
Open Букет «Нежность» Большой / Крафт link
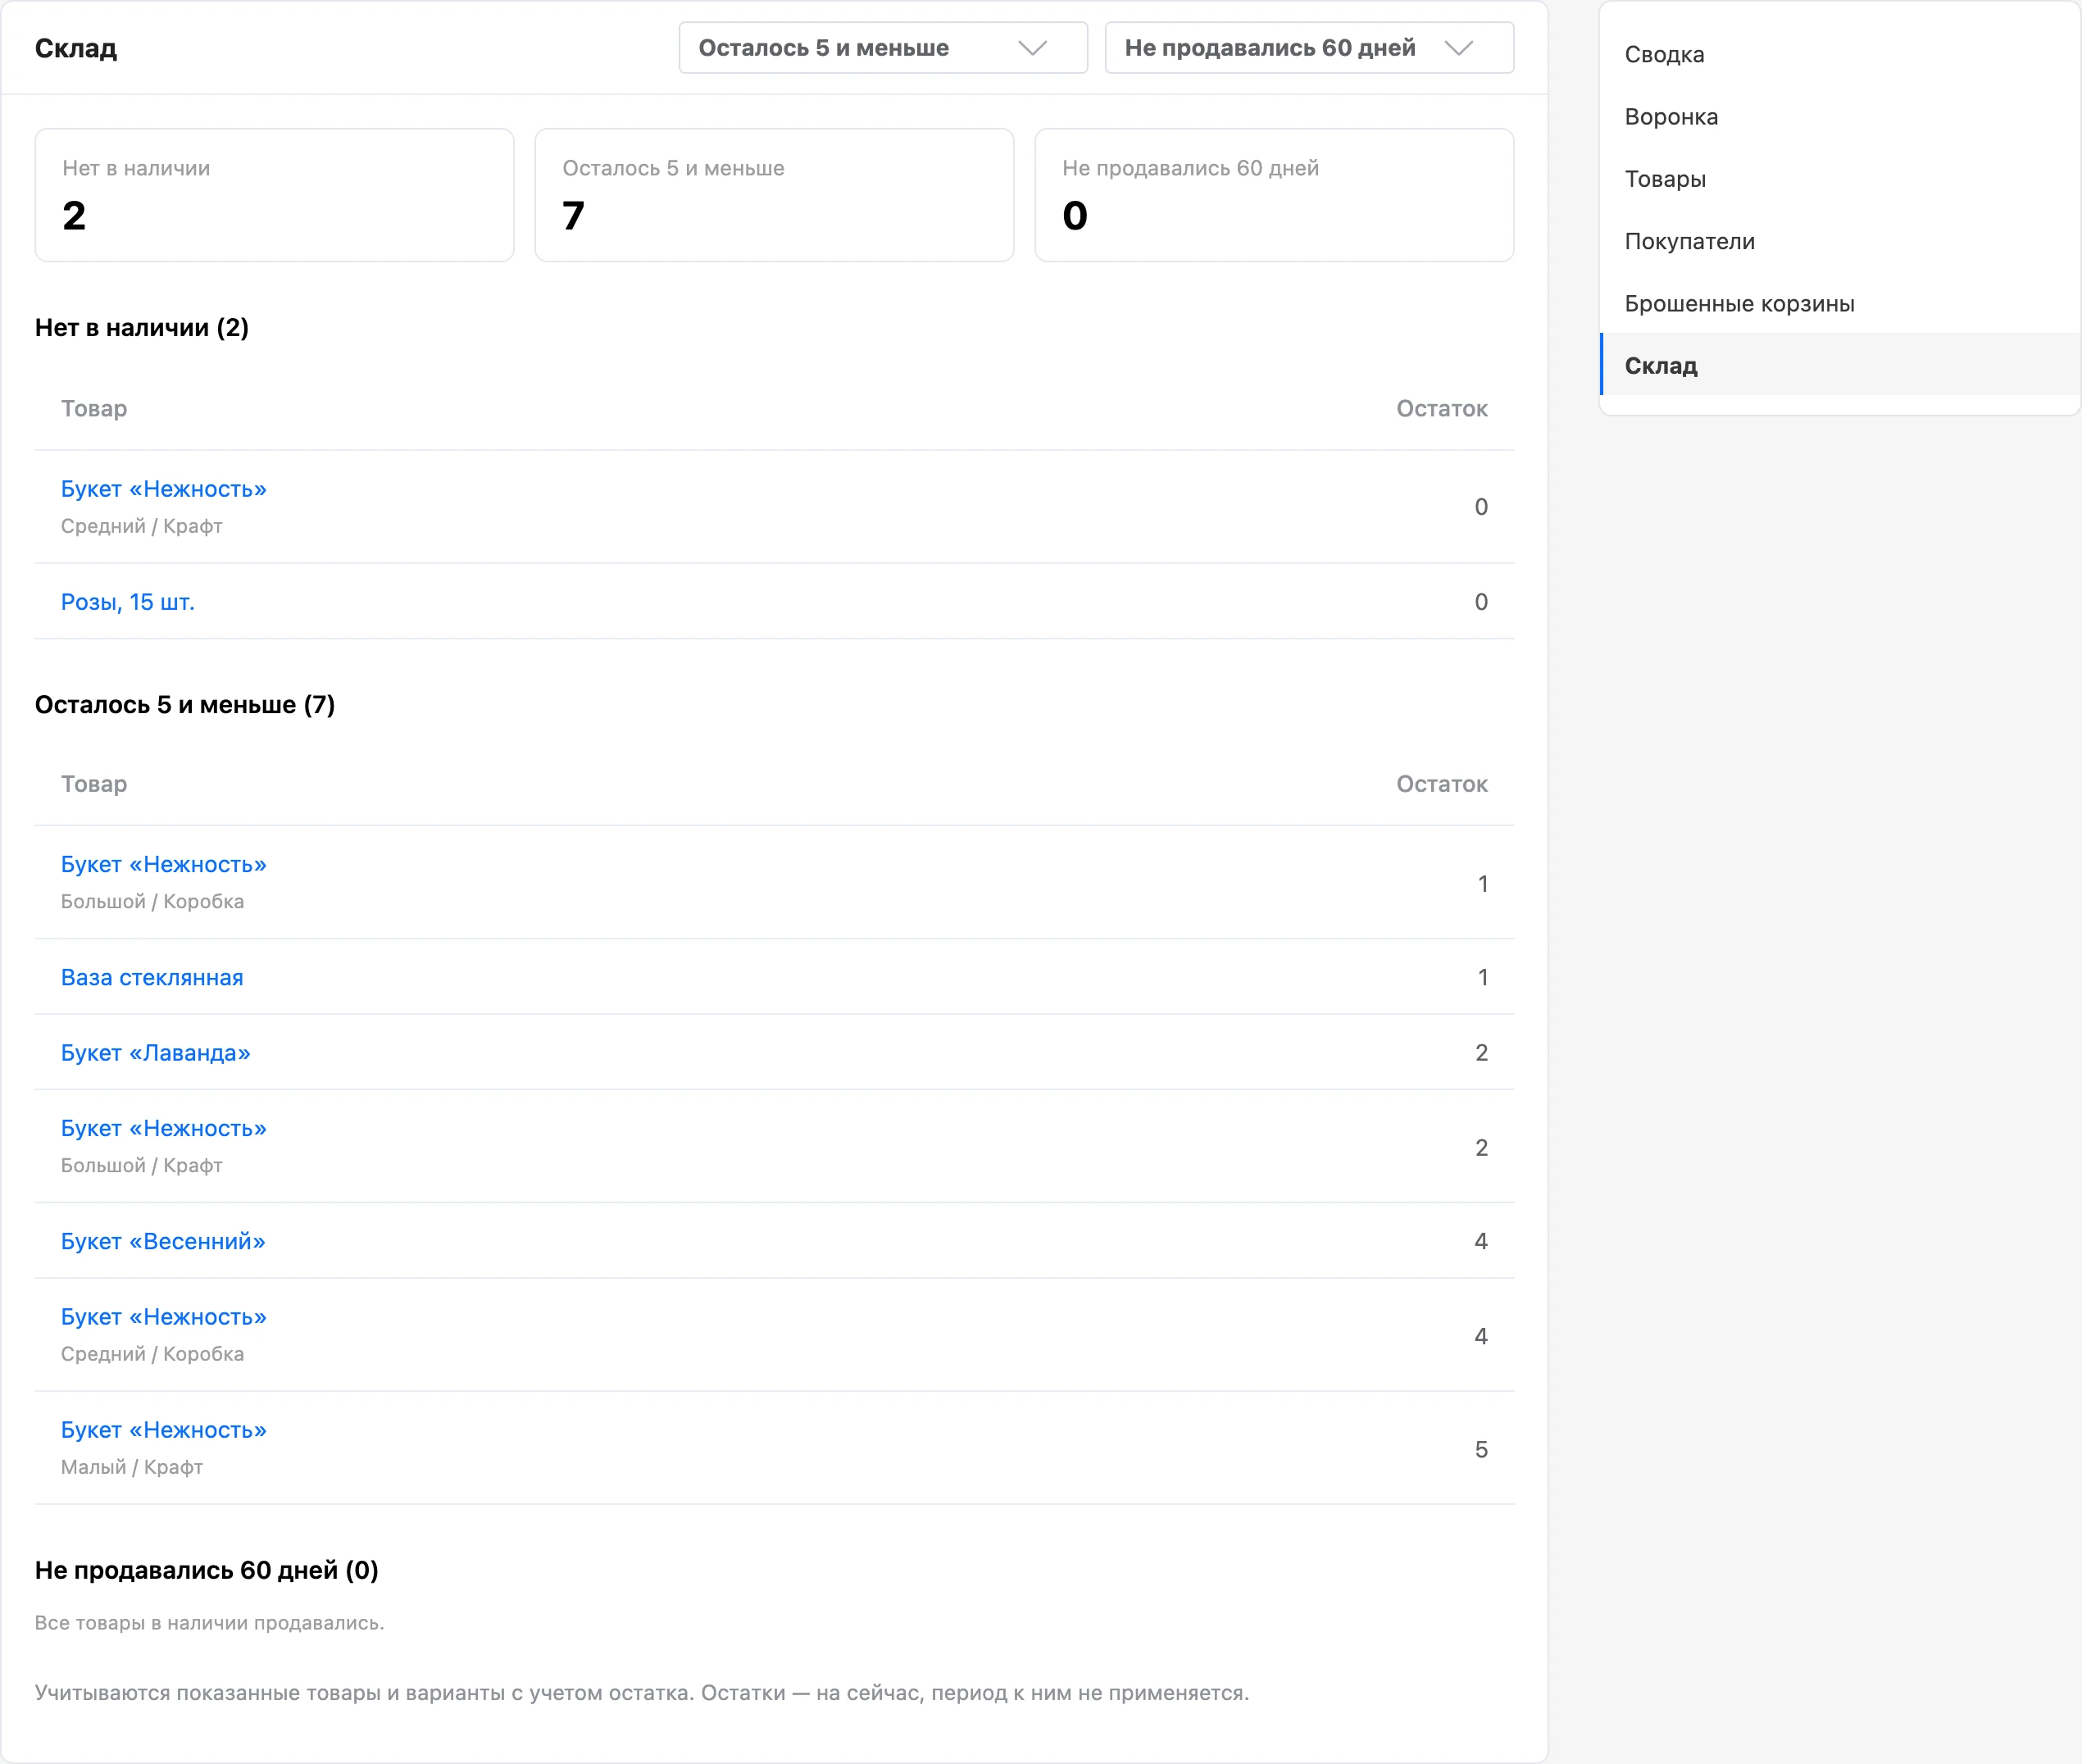click(163, 1128)
